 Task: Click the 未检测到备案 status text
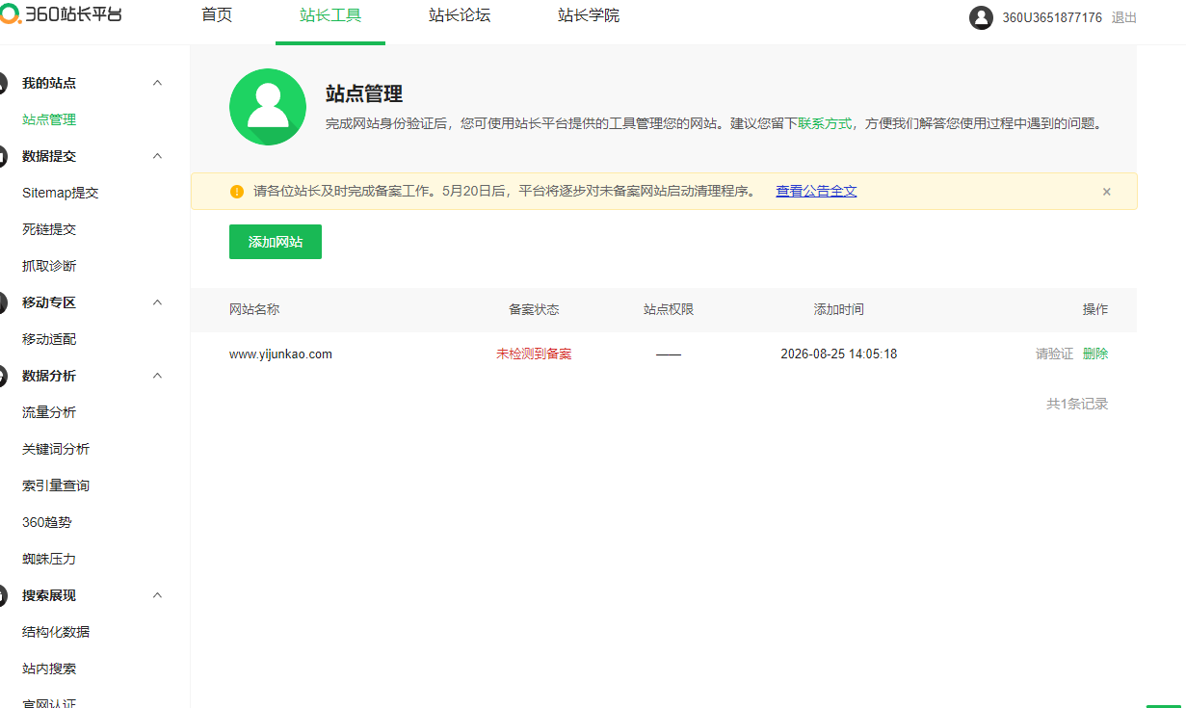[x=534, y=354]
